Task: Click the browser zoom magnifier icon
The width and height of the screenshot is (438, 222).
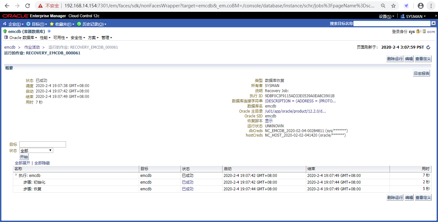Action: tap(383, 6)
